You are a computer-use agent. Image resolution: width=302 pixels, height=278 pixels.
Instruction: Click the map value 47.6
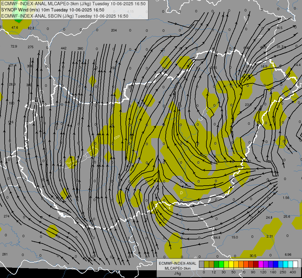(14, 27)
